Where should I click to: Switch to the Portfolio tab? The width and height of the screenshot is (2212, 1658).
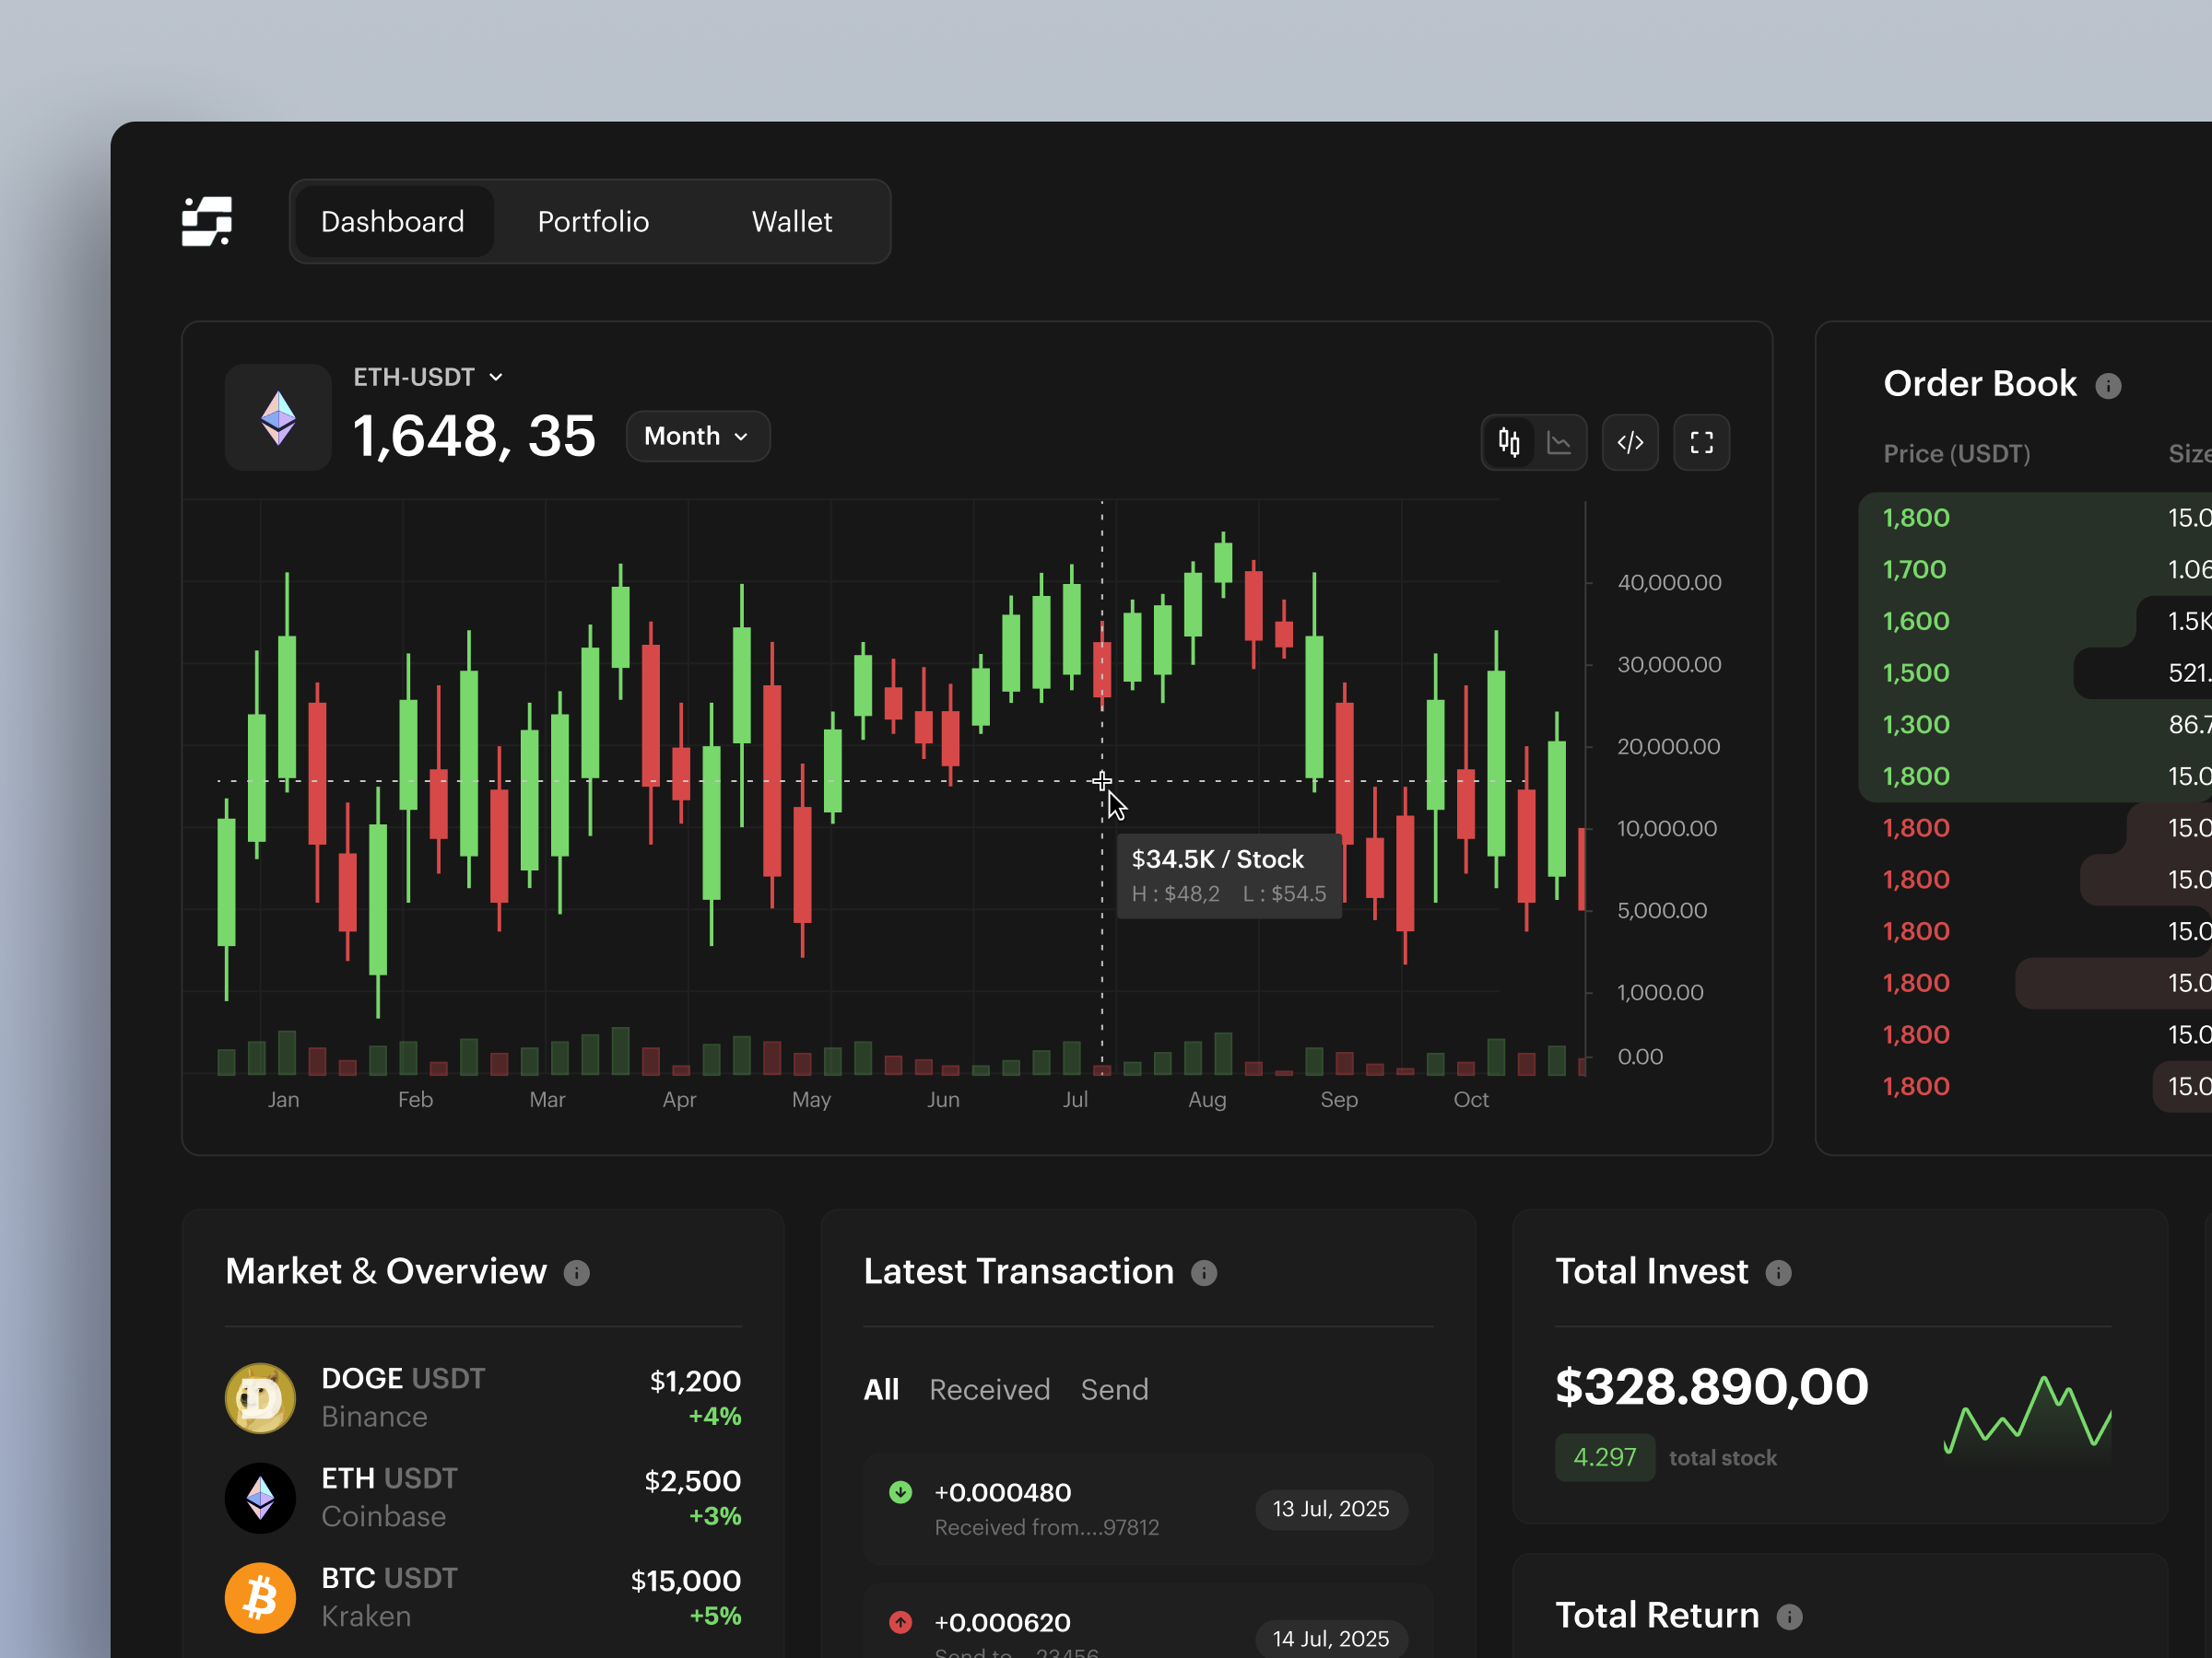[592, 221]
